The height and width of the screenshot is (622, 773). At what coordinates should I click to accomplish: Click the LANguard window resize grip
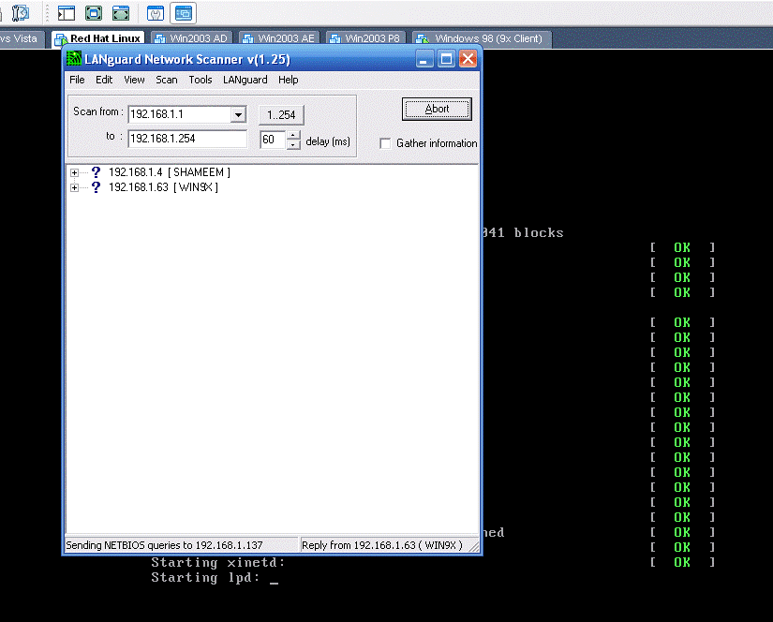click(x=474, y=546)
